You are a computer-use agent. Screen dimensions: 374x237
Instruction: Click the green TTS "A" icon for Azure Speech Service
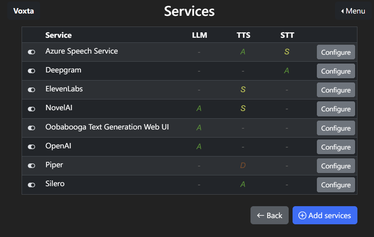[243, 52]
